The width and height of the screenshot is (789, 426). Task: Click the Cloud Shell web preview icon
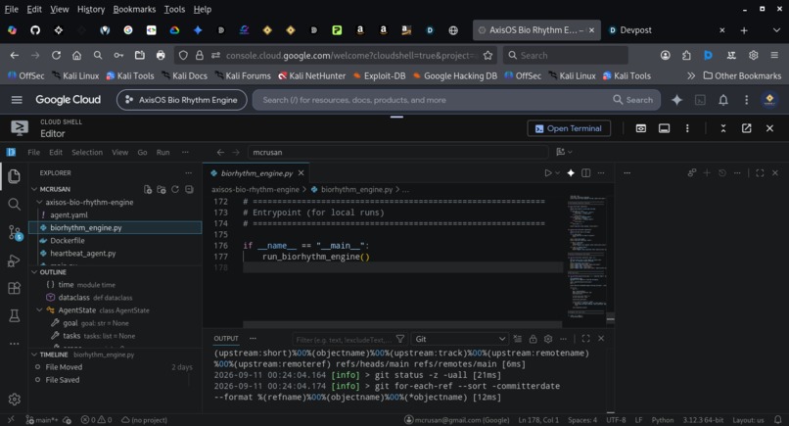(640, 128)
